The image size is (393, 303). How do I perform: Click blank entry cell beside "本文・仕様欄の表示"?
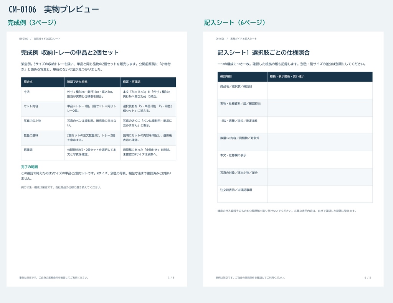(320, 159)
